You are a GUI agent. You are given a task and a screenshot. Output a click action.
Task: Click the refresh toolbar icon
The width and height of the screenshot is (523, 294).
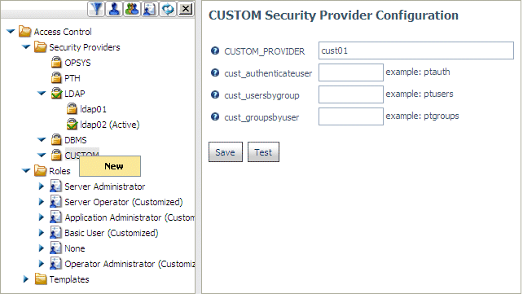coord(168,9)
